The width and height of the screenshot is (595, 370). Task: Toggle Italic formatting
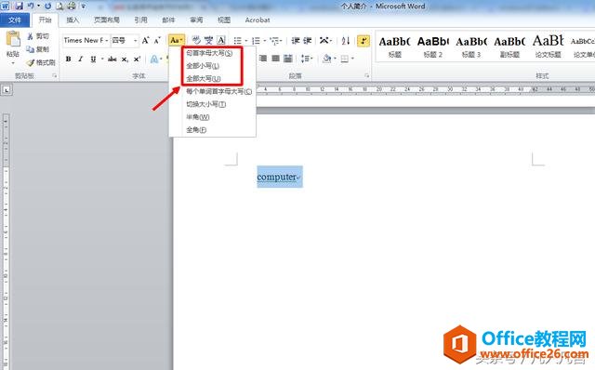coord(81,59)
